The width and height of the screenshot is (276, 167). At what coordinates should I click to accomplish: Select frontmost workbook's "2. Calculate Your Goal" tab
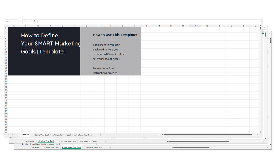click(x=61, y=135)
